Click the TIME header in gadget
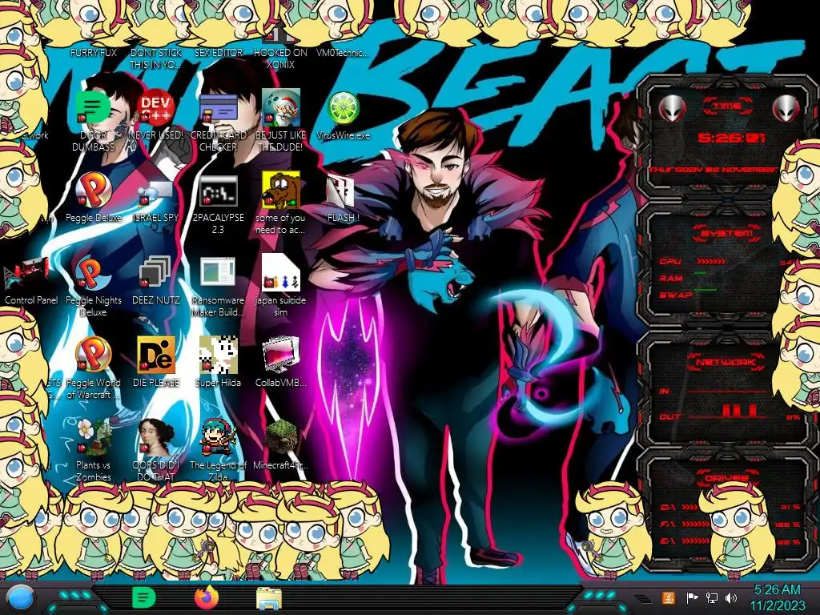The height and width of the screenshot is (615, 820). [x=727, y=107]
